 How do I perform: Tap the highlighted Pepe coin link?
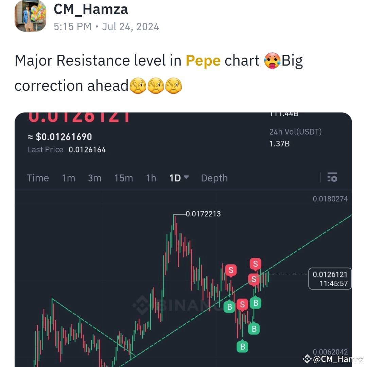pyautogui.click(x=203, y=60)
